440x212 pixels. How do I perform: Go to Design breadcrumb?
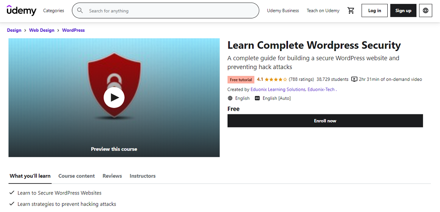tap(14, 30)
